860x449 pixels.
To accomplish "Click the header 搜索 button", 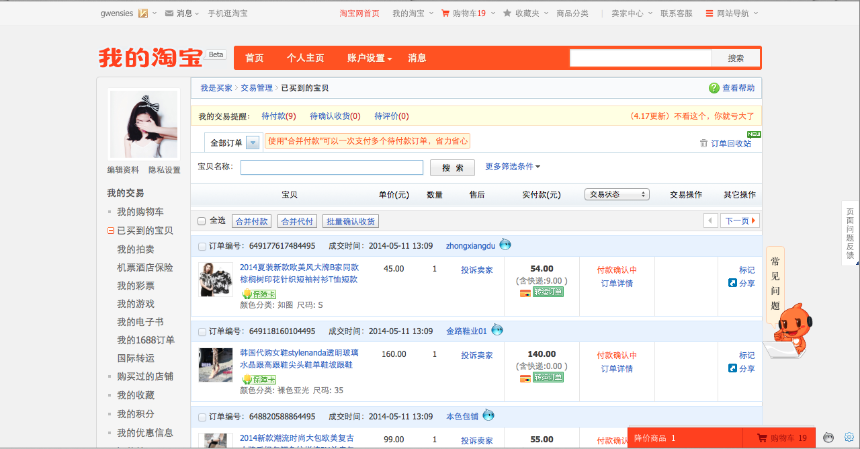I will click(736, 58).
